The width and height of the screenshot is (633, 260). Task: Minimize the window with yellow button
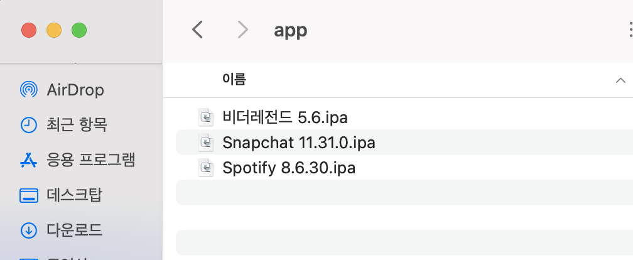point(54,30)
